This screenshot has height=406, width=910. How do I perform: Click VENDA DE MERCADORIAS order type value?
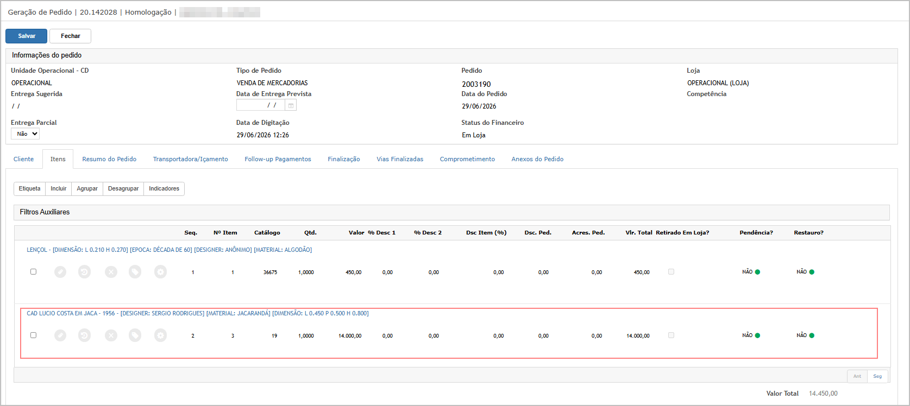coord(272,83)
